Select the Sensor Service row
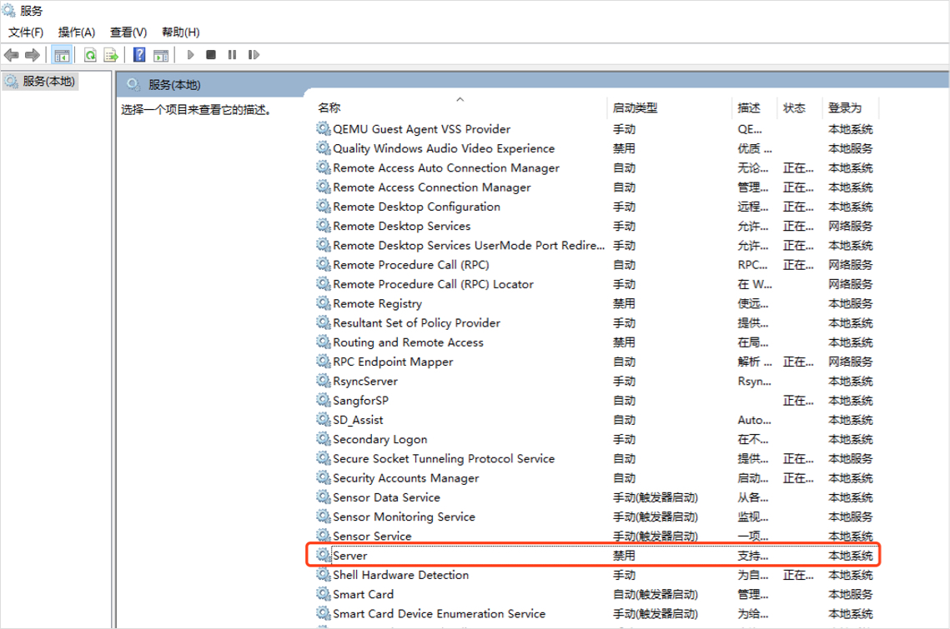Viewport: 950px width, 629px height. [596, 536]
